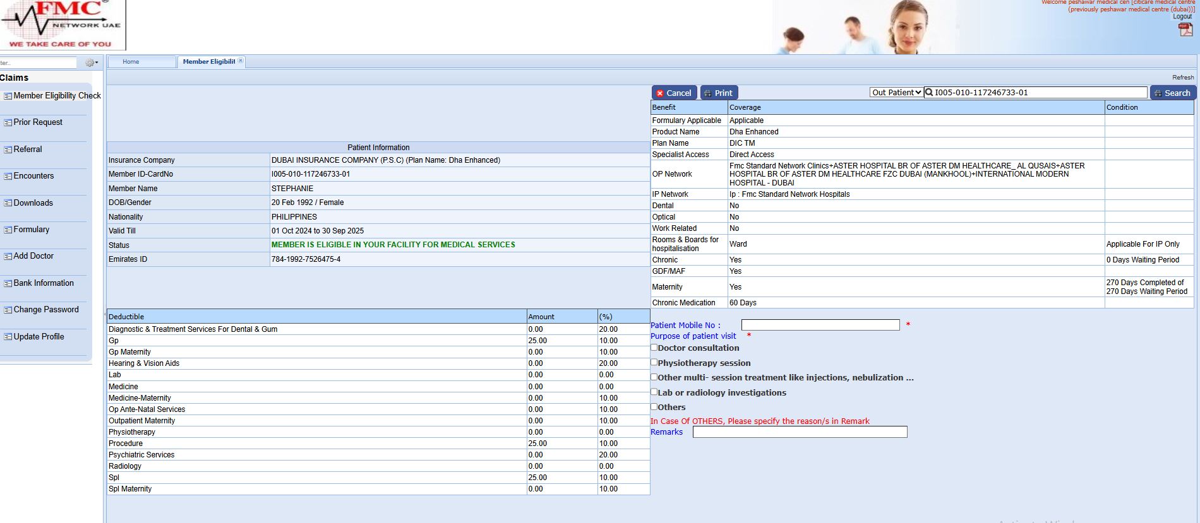Click the magnifier icon in member ID search
The height and width of the screenshot is (523, 1200).
click(x=929, y=93)
